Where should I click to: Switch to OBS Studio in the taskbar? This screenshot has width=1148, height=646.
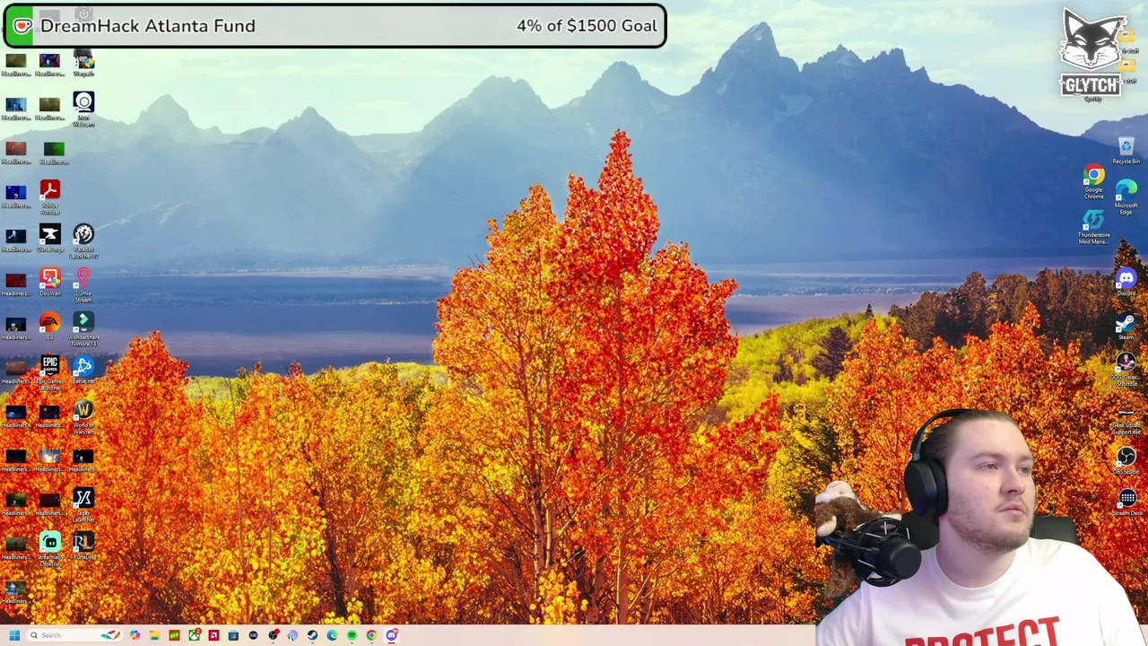(x=273, y=635)
